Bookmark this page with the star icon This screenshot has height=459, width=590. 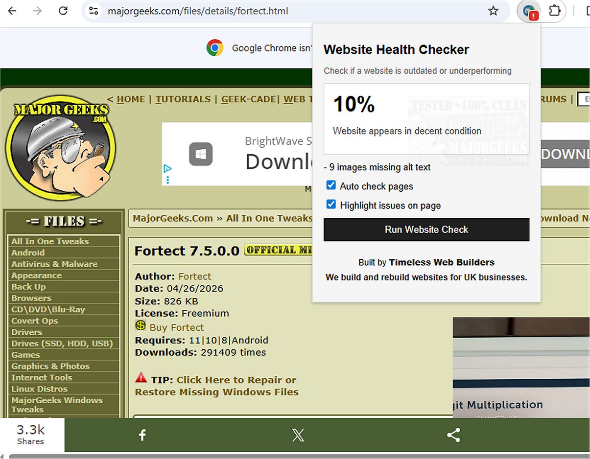tap(493, 11)
